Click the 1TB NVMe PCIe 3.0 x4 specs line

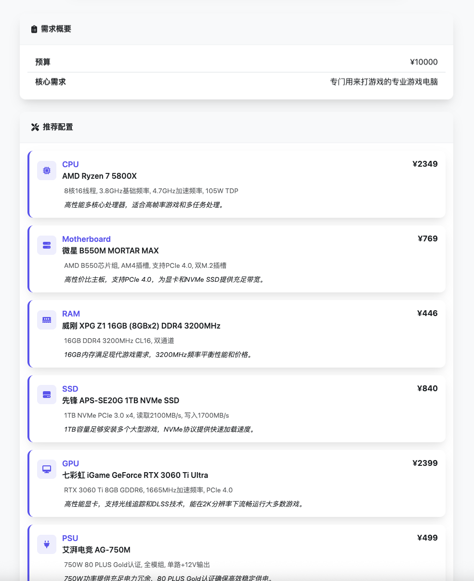(146, 415)
